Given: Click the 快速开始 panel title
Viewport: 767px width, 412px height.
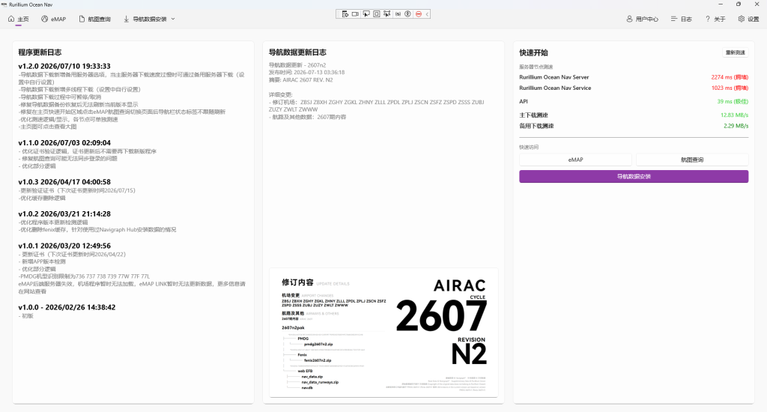Looking at the screenshot, I should [533, 52].
